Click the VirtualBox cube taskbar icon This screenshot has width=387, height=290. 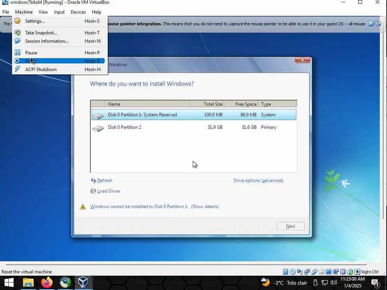pyautogui.click(x=83, y=282)
